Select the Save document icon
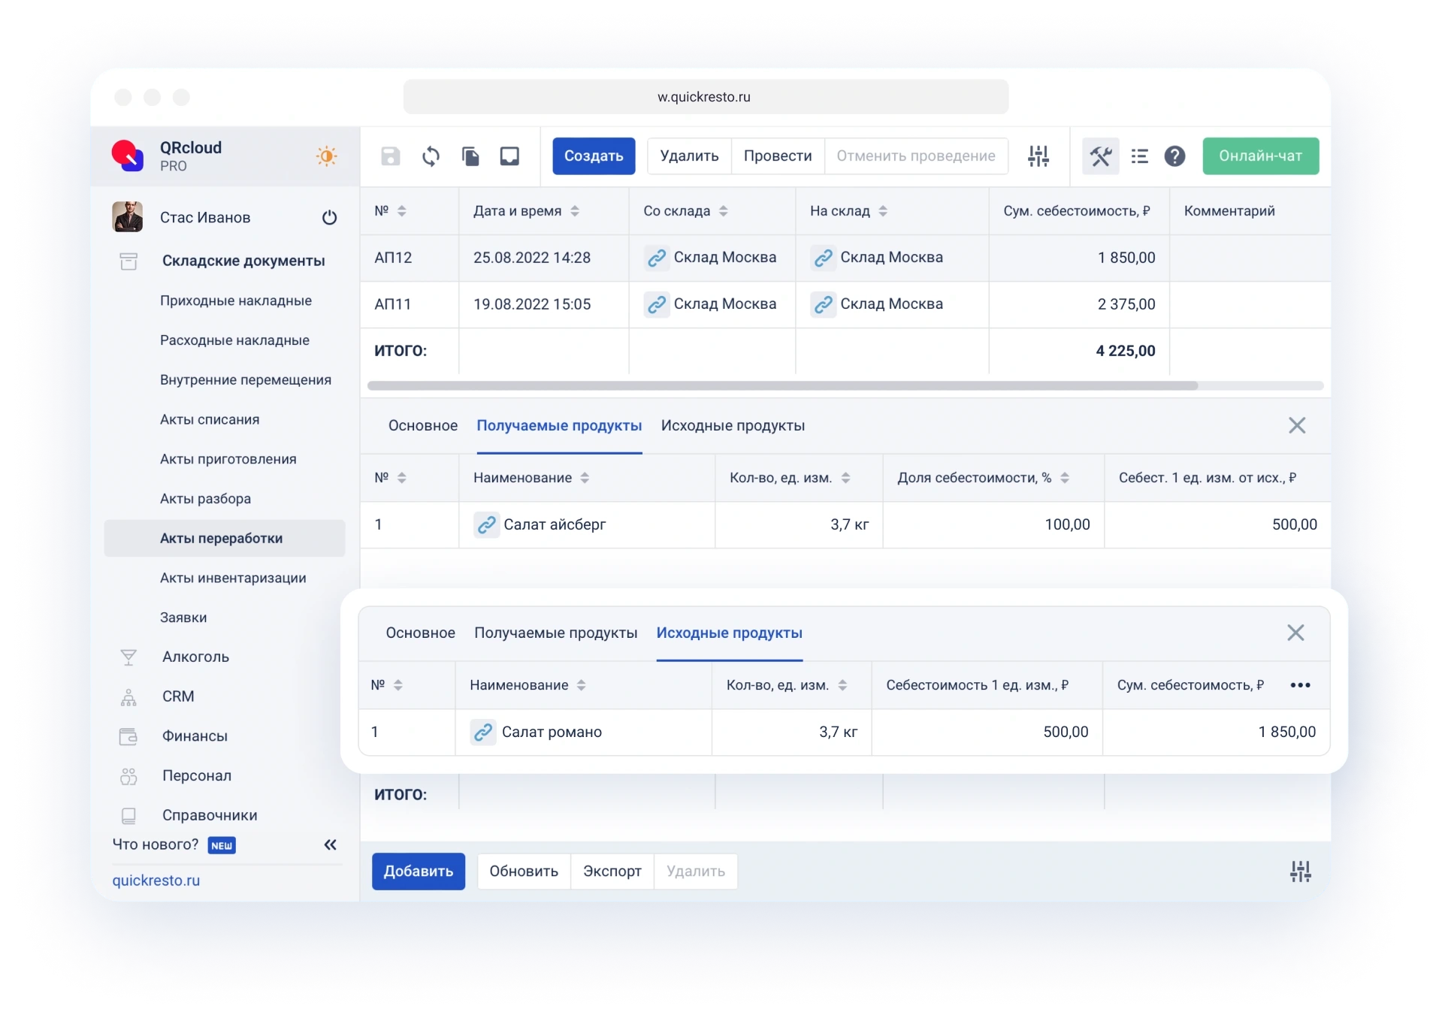Viewport: 1439px width, 1015px height. coord(390,156)
